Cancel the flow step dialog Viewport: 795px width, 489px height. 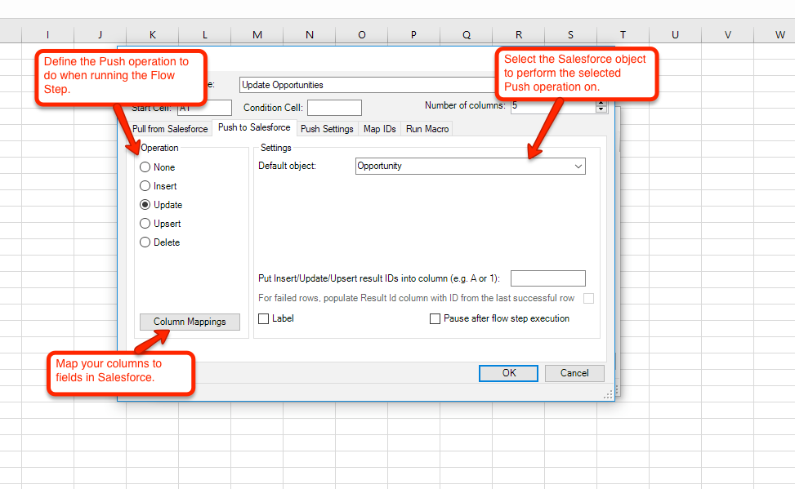click(574, 373)
